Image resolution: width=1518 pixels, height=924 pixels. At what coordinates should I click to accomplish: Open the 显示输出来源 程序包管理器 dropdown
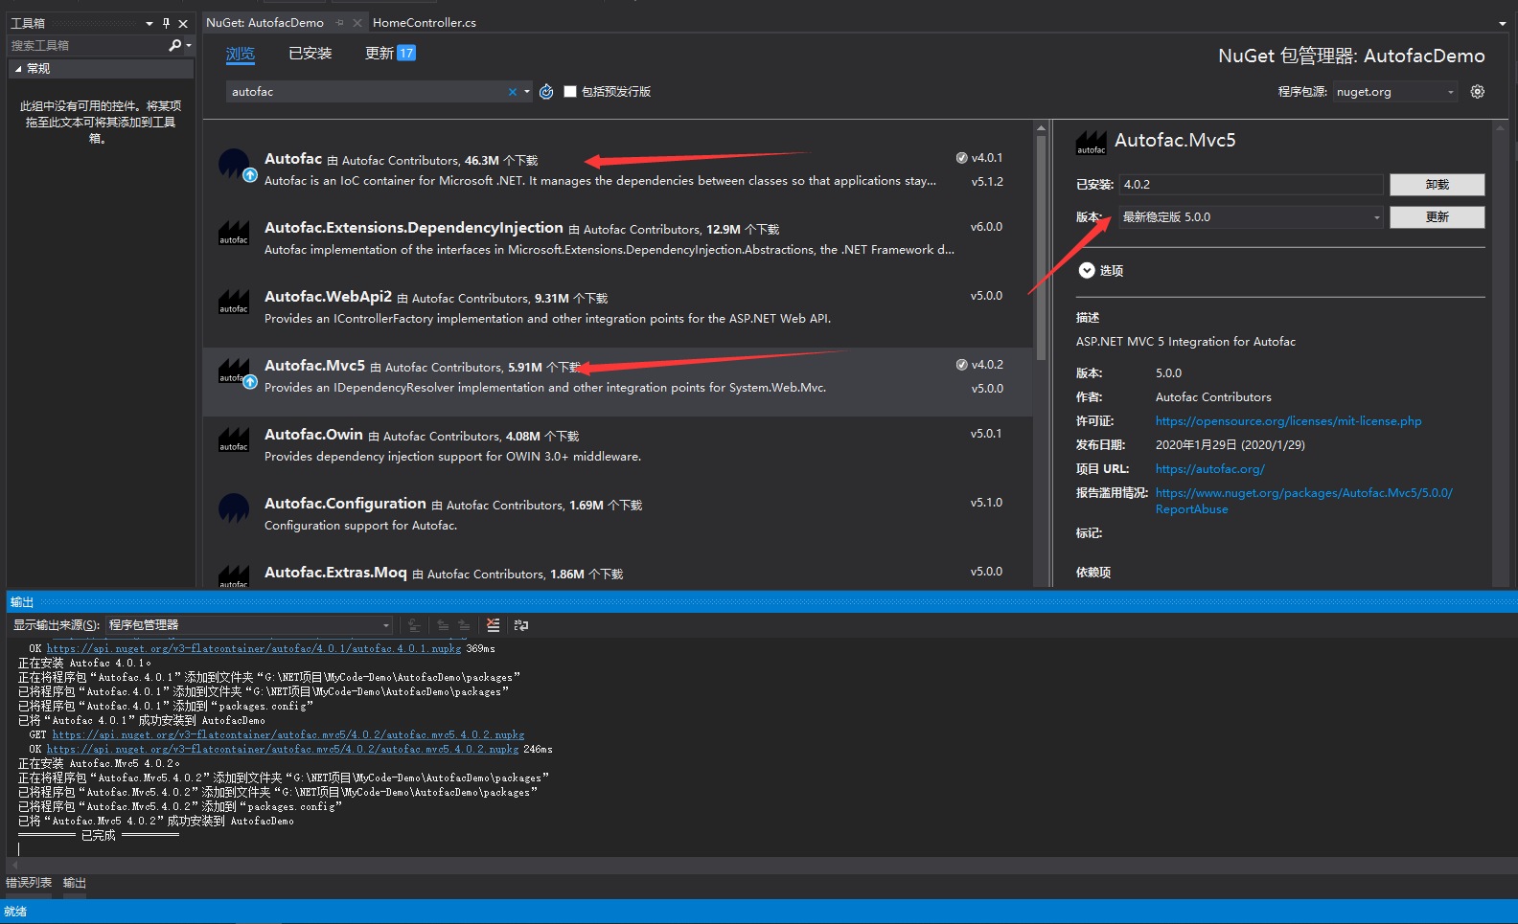[249, 625]
